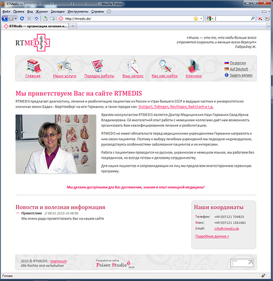The image size is (273, 281).
Task: Open the Правка menu
Action: click(19, 11)
